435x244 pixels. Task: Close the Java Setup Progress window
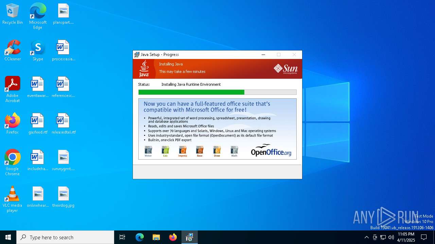pos(294,55)
